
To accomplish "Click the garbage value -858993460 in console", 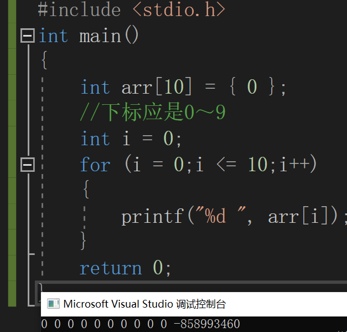I will (x=206, y=324).
